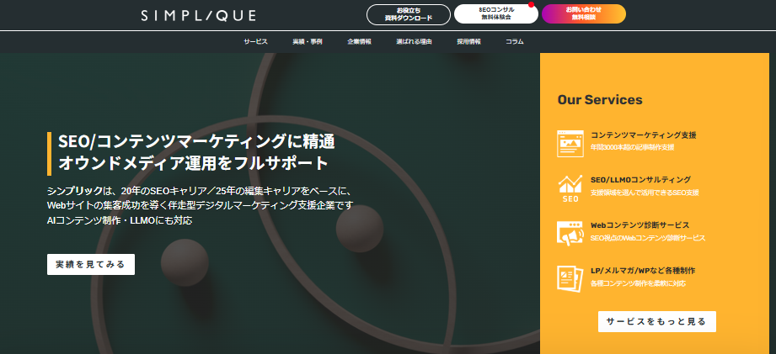The height and width of the screenshot is (354, 776).
Task: Open the Webコンテンツ診断サービス link
Action: [640, 225]
